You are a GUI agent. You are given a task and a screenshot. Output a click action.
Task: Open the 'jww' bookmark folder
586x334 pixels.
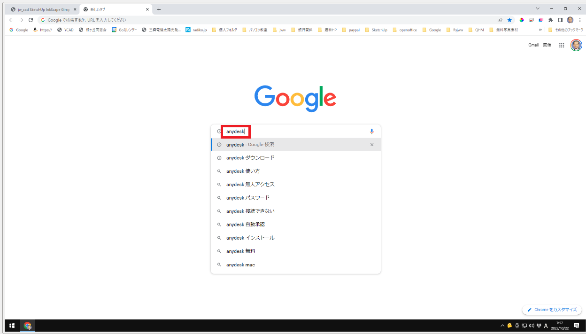click(279, 30)
